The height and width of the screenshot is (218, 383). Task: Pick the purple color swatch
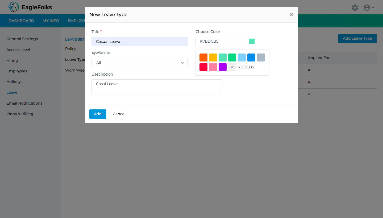[x=223, y=67]
